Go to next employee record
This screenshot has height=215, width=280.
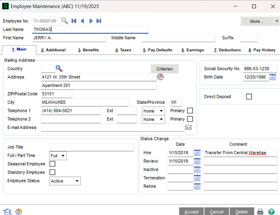coord(91,21)
